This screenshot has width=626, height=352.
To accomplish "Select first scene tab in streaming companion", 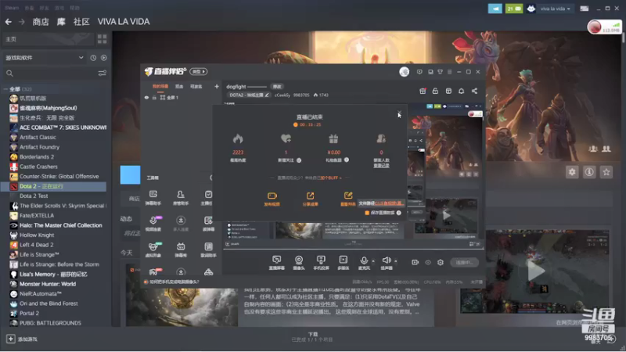I will click(x=160, y=86).
